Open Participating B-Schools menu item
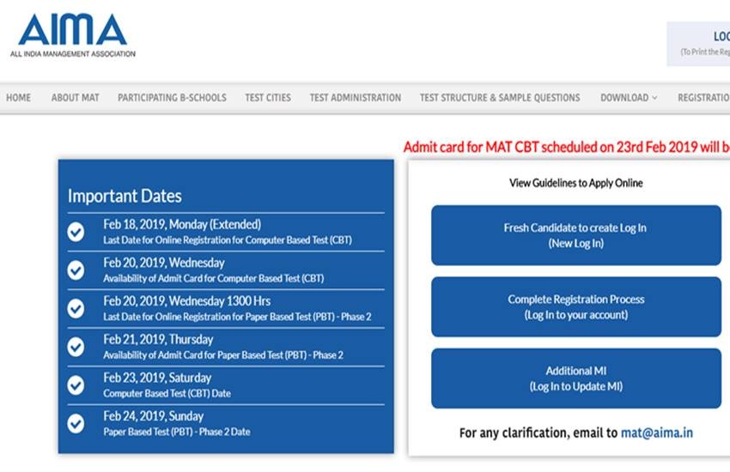730x472 pixels. tap(172, 98)
